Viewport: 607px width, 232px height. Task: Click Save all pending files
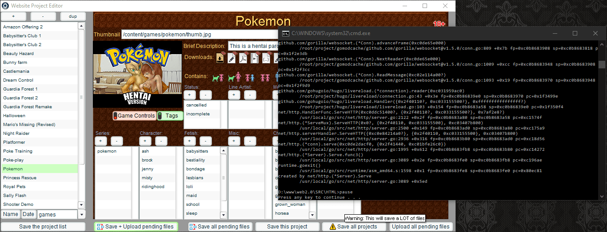(x=220, y=227)
